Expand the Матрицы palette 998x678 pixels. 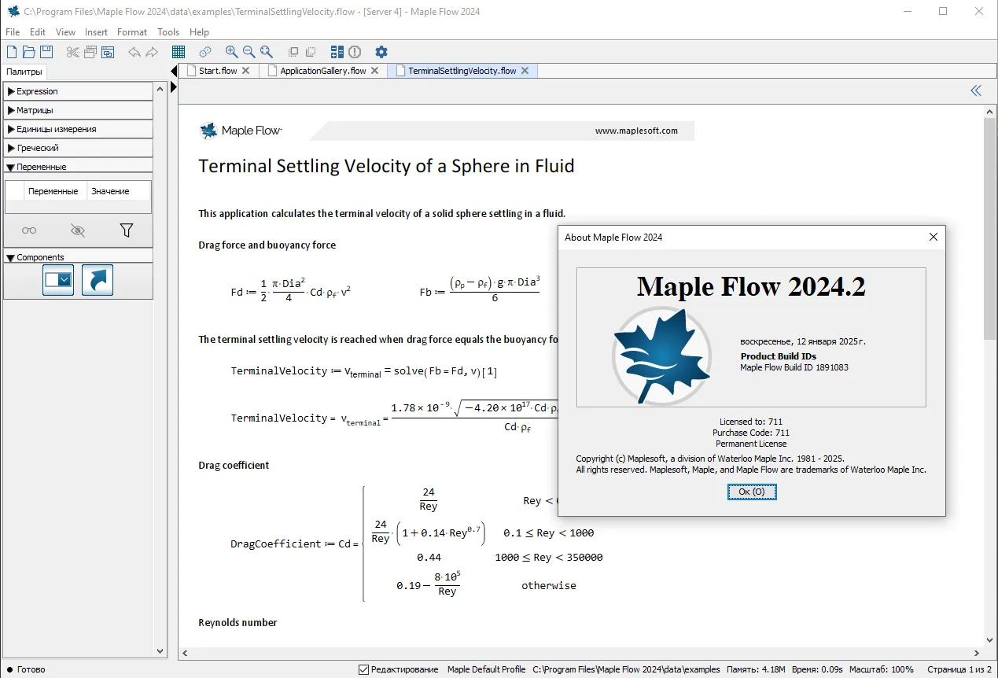pos(79,110)
